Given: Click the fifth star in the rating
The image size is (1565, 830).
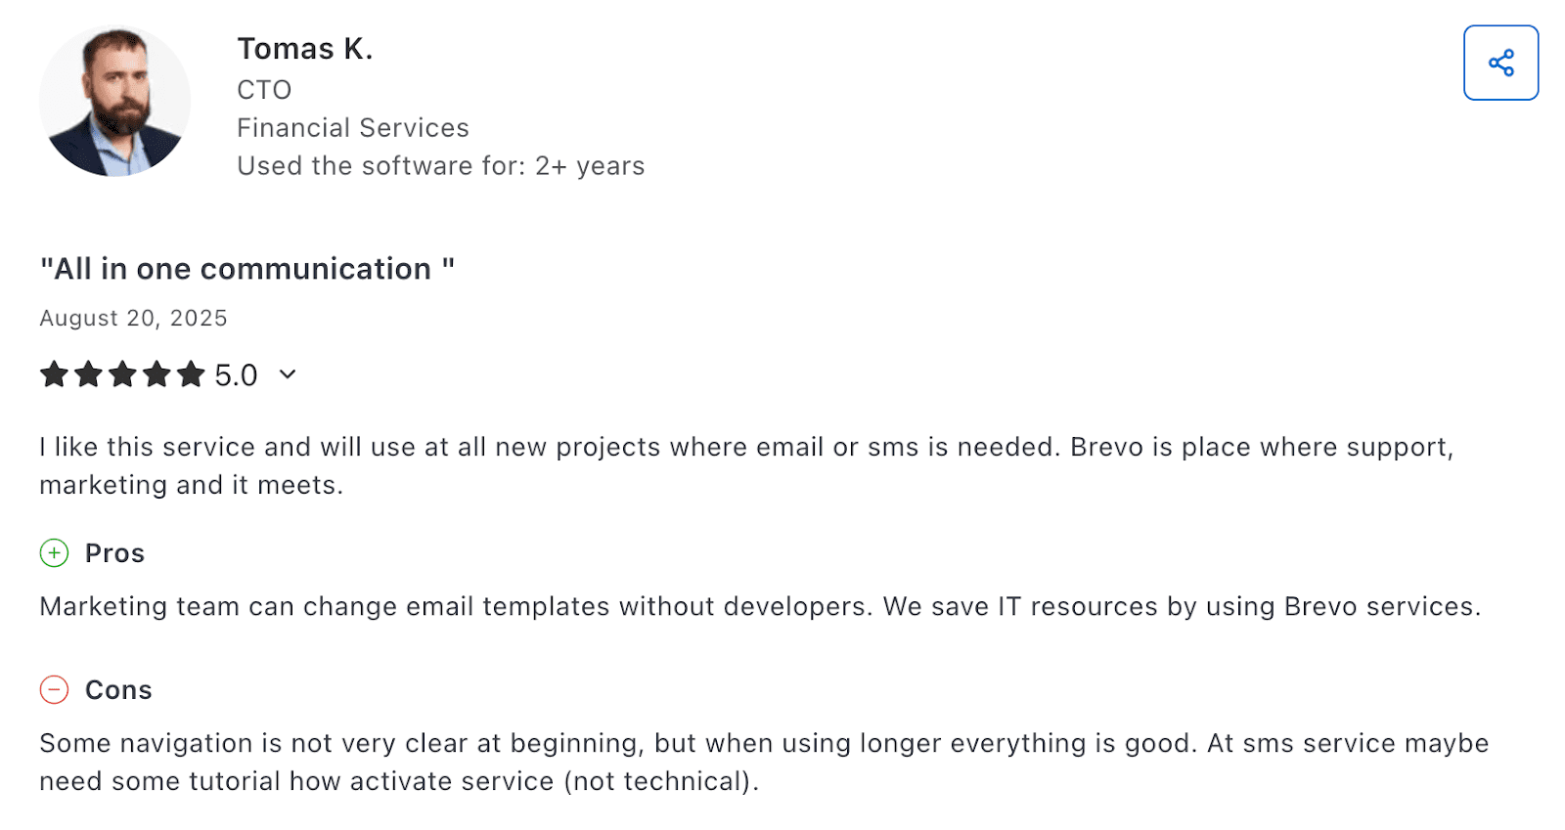Looking at the screenshot, I should click(191, 374).
